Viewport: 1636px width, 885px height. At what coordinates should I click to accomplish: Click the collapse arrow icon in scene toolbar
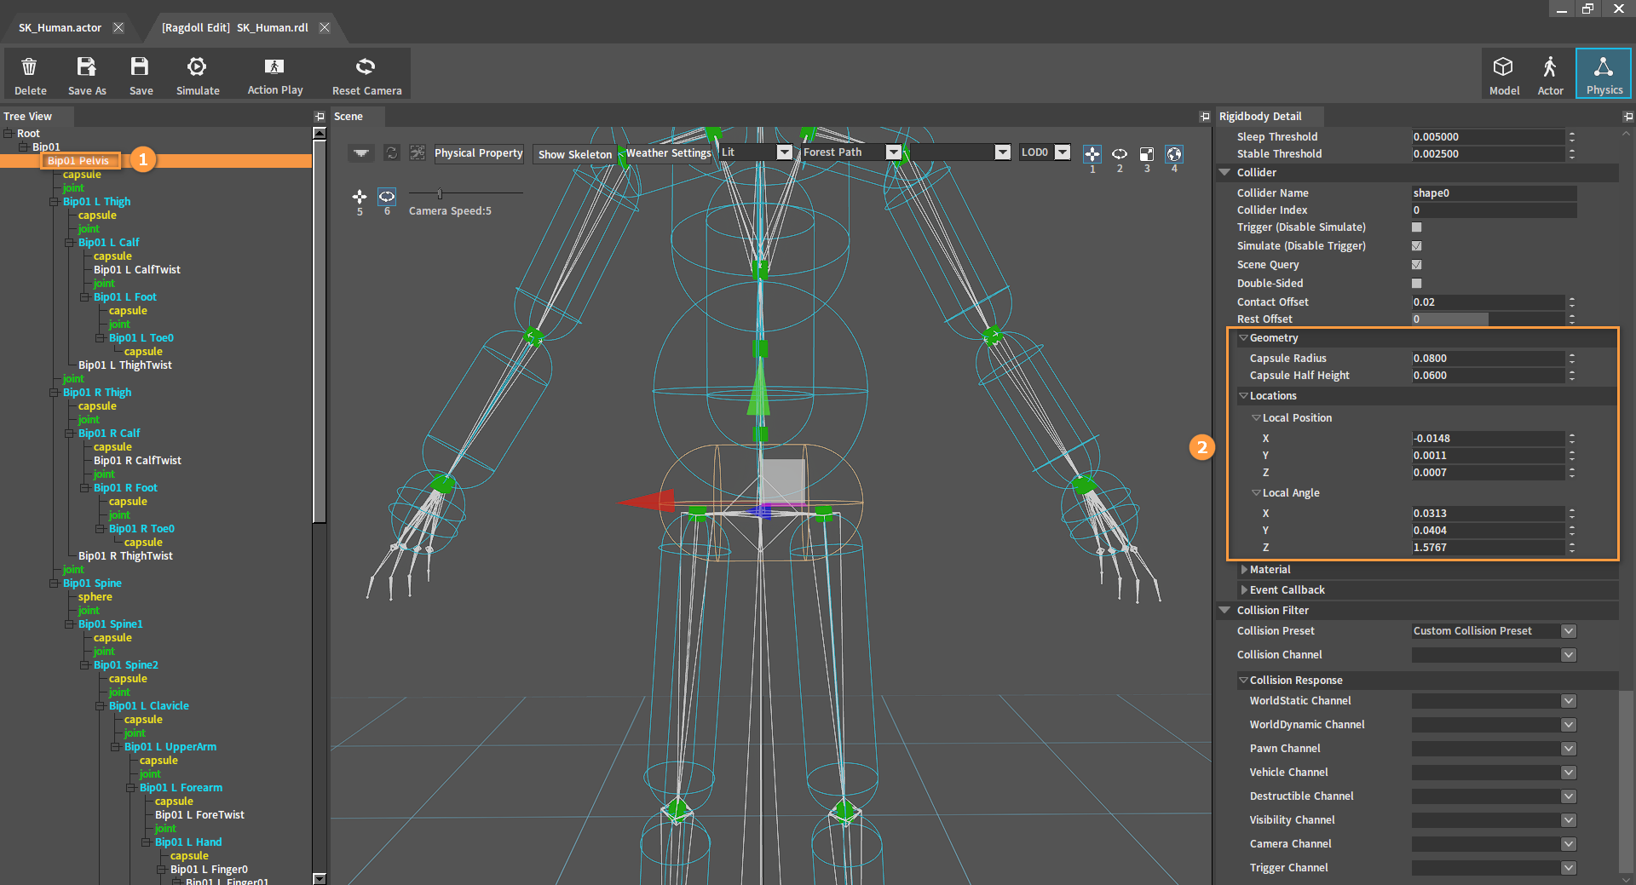pos(361,152)
